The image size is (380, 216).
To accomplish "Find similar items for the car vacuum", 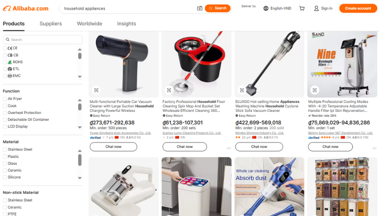I will pyautogui.click(x=96, y=90).
